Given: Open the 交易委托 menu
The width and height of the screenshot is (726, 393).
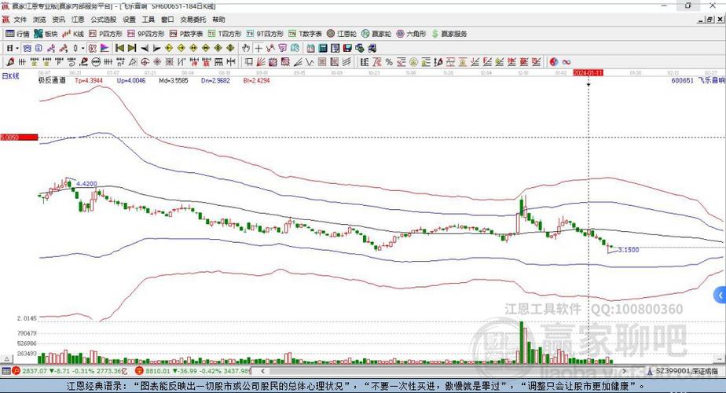Looking at the screenshot, I should point(193,20).
